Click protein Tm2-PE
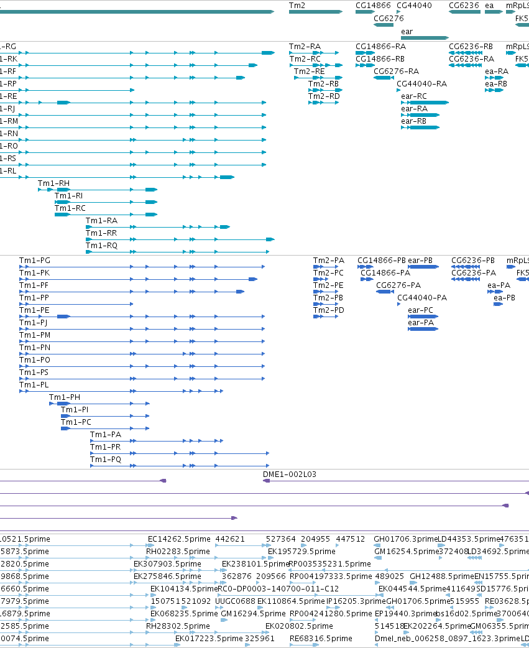This screenshot has width=529, height=648. tap(326, 292)
